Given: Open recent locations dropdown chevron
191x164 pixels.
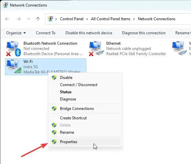Looking at the screenshot, I should [28, 19].
